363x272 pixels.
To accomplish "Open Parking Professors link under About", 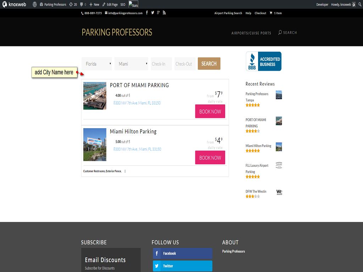I will (x=233, y=251).
